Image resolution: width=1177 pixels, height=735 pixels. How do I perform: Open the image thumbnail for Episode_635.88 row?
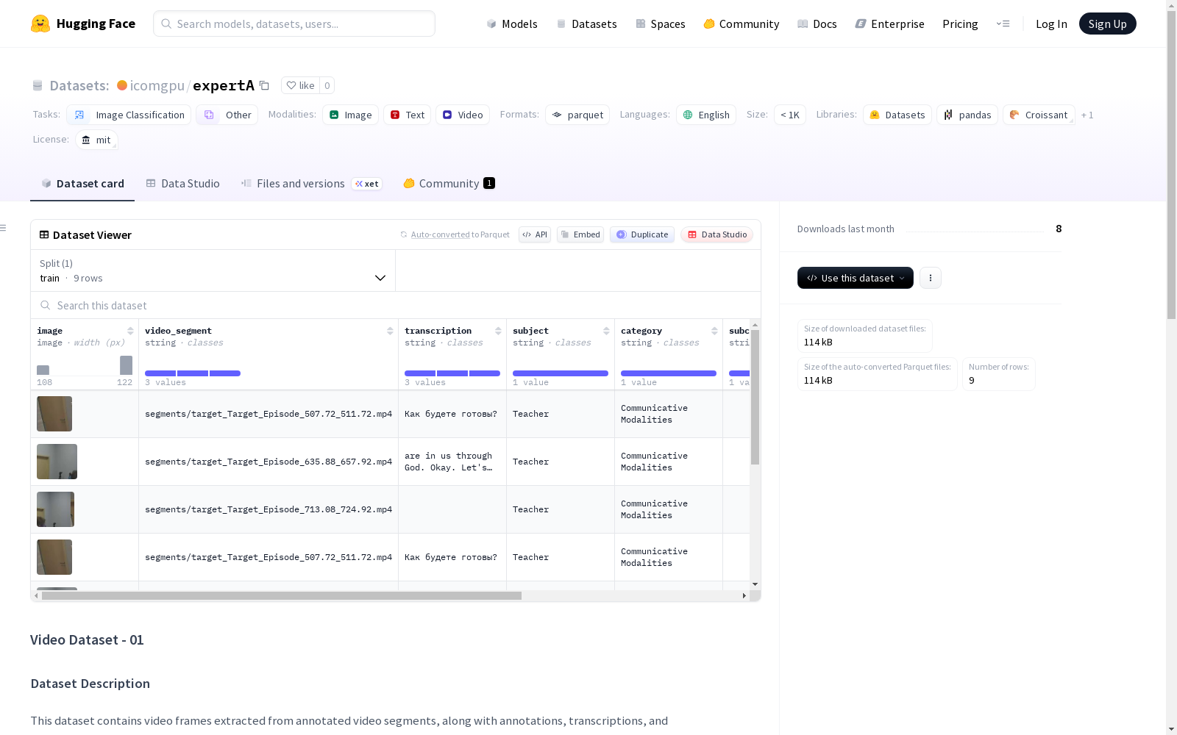pos(57,462)
